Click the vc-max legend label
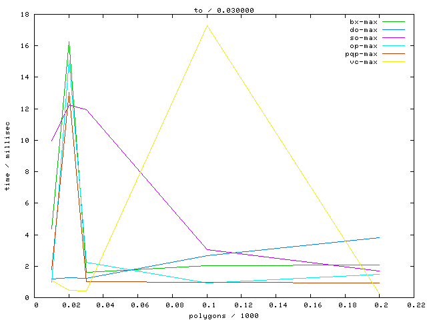427x320 pixels. (364, 62)
